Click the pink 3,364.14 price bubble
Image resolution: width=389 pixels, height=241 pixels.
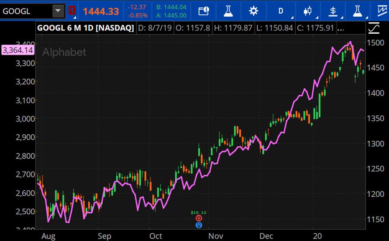17,50
